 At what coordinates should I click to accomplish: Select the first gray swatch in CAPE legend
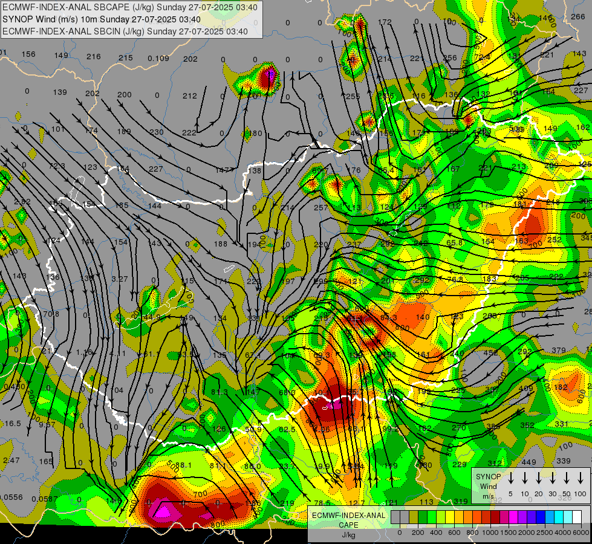click(x=395, y=517)
